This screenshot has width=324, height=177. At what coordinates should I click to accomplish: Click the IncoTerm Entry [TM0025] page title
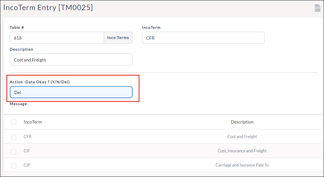pyautogui.click(x=48, y=8)
